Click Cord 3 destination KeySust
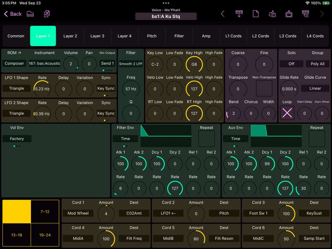This screenshot has height=249, width=332. [x=314, y=213]
